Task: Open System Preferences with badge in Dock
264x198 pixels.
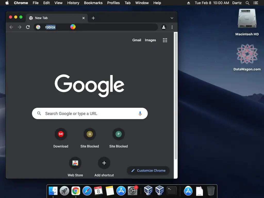Action: [x=133, y=191]
